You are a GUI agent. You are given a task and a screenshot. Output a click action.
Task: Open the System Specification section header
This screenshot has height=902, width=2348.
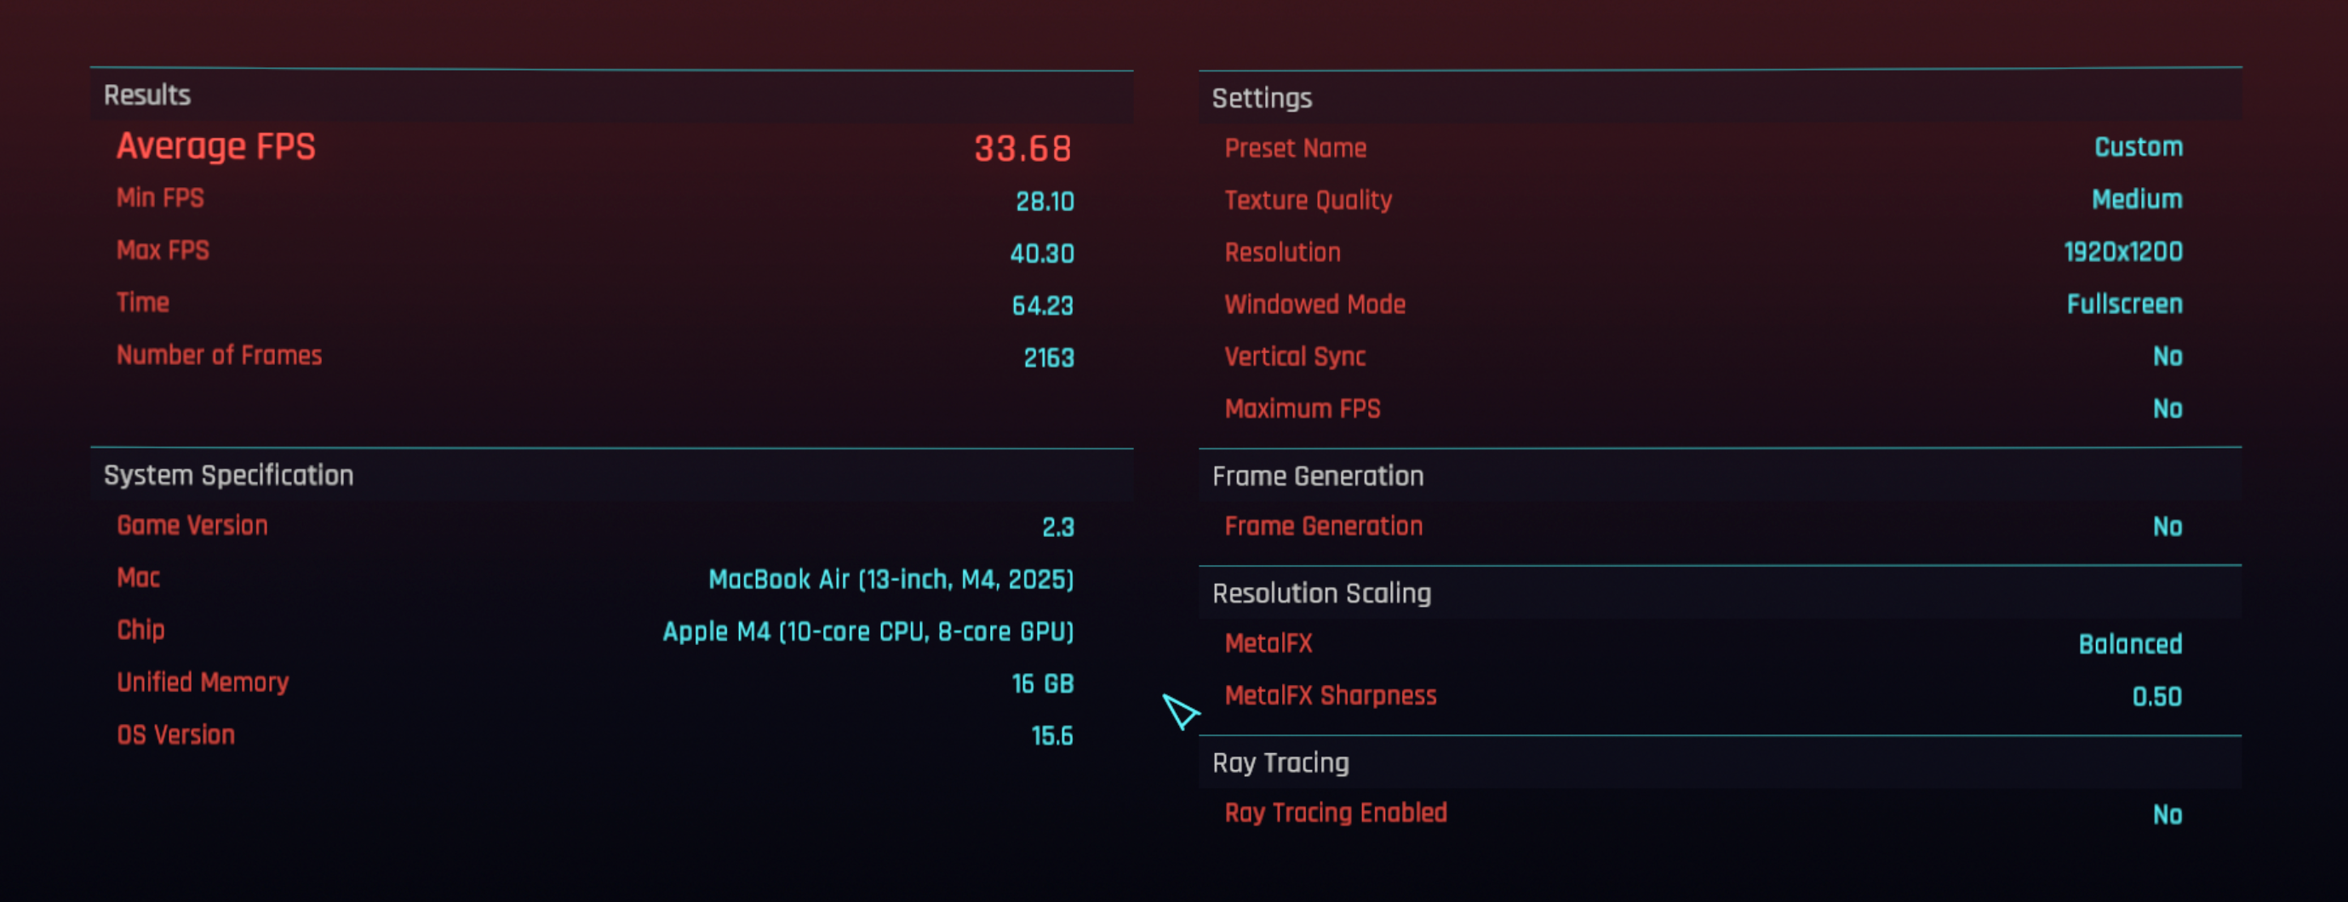pyautogui.click(x=611, y=476)
